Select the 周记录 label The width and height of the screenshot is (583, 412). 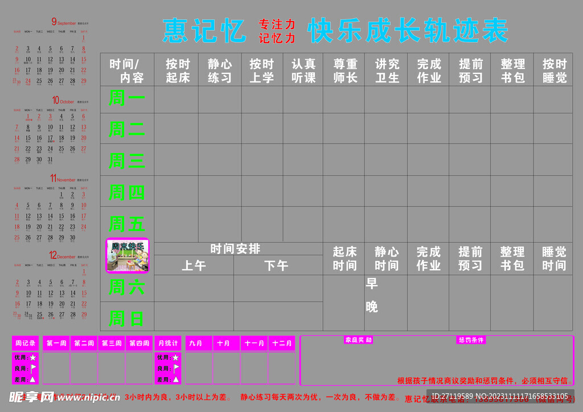(x=25, y=343)
